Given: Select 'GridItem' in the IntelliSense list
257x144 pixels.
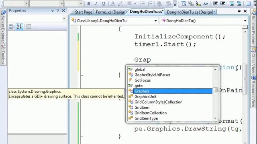Looking at the screenshot, I should point(170,108).
